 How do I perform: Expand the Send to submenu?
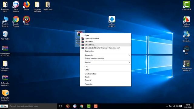[105, 62]
